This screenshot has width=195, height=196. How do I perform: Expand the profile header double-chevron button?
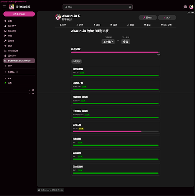tap(167, 18)
